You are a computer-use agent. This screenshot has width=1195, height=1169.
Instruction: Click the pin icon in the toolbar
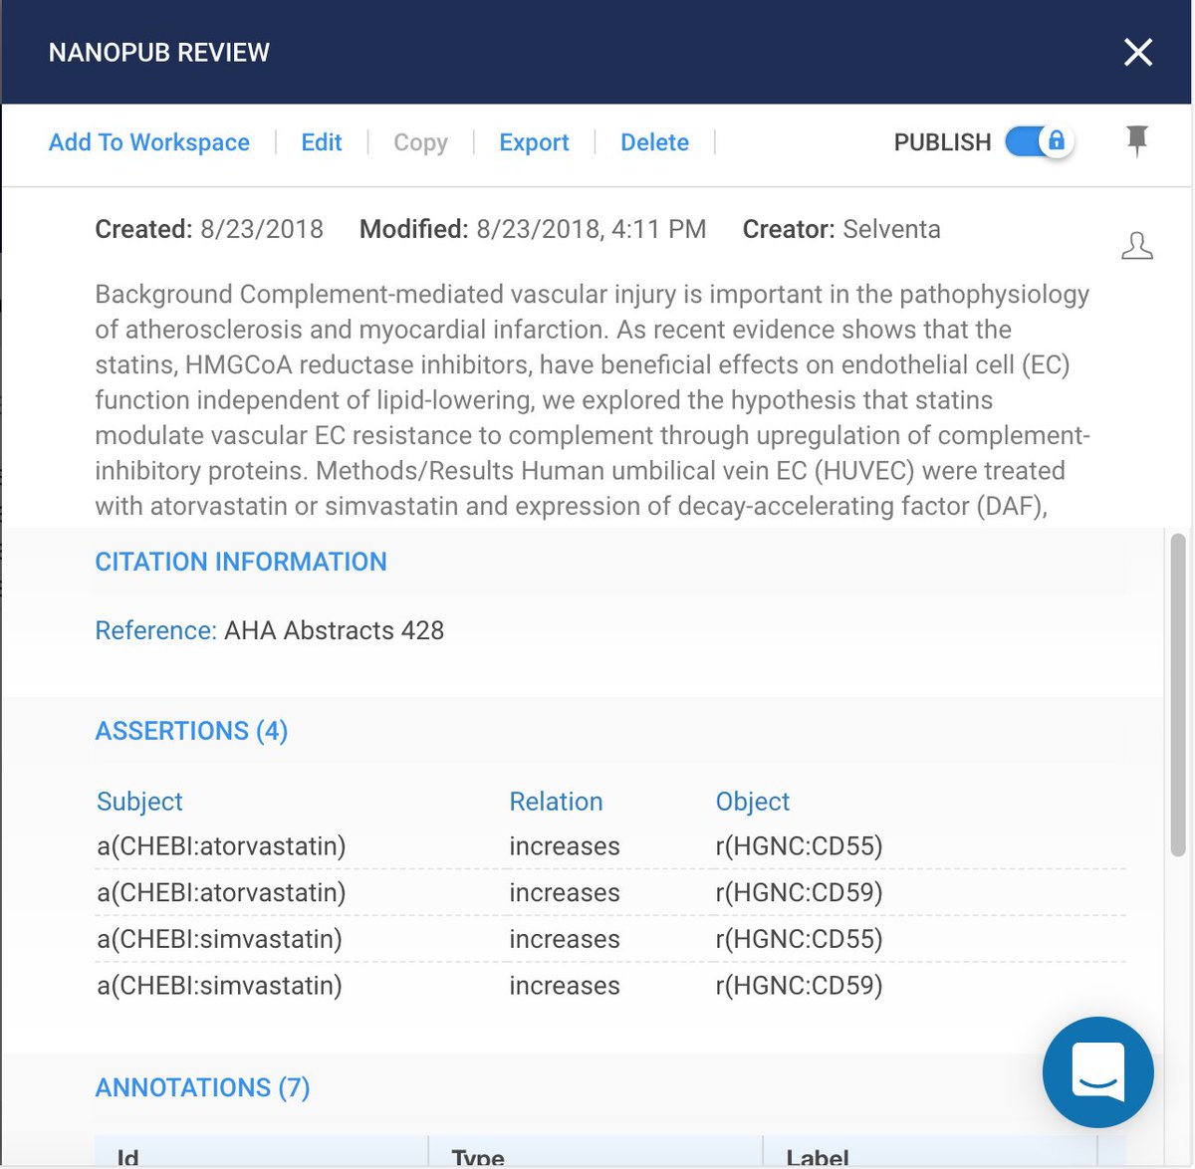coord(1136,141)
